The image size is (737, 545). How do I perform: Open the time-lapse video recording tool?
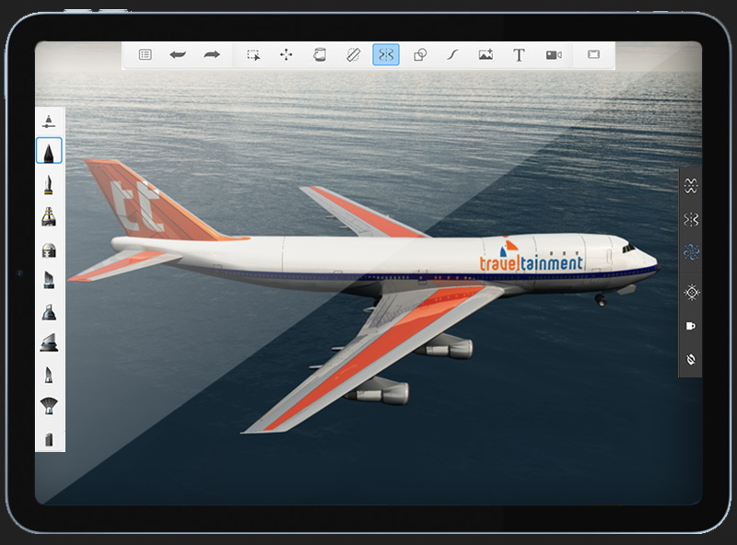553,55
